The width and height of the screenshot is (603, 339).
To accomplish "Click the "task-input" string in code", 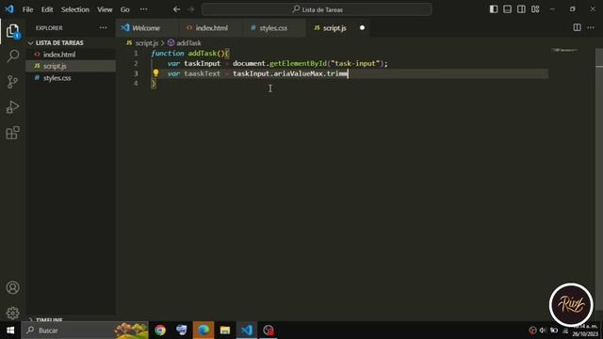I will tap(355, 63).
